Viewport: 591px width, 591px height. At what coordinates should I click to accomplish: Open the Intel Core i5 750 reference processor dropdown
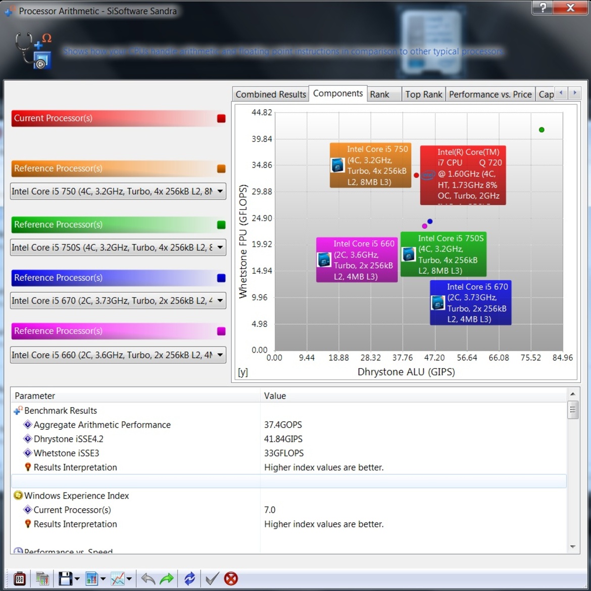[118, 191]
